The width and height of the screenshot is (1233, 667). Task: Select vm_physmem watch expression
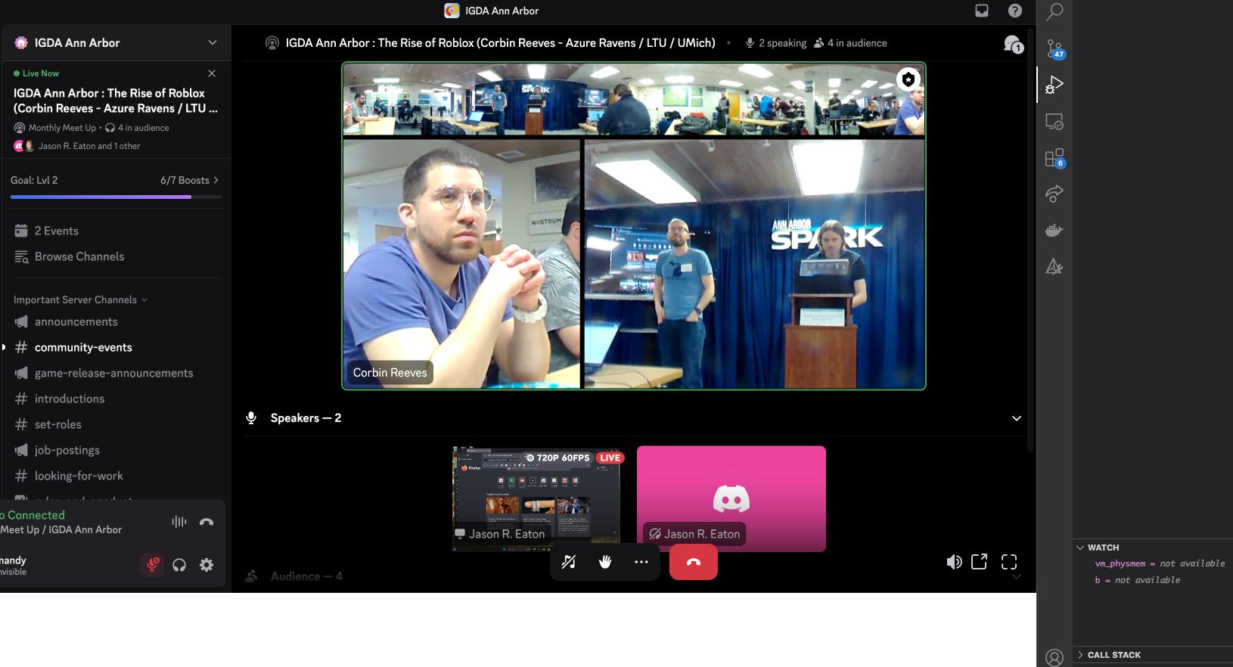[x=1160, y=563]
